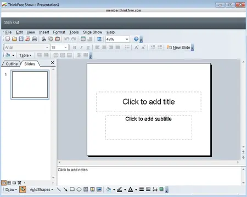Toggle the grid display icon
247x197 pixels.
99,39
